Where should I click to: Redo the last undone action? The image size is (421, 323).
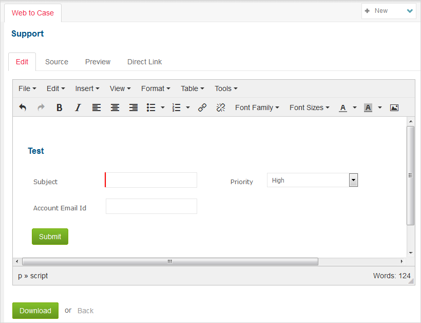coord(41,107)
